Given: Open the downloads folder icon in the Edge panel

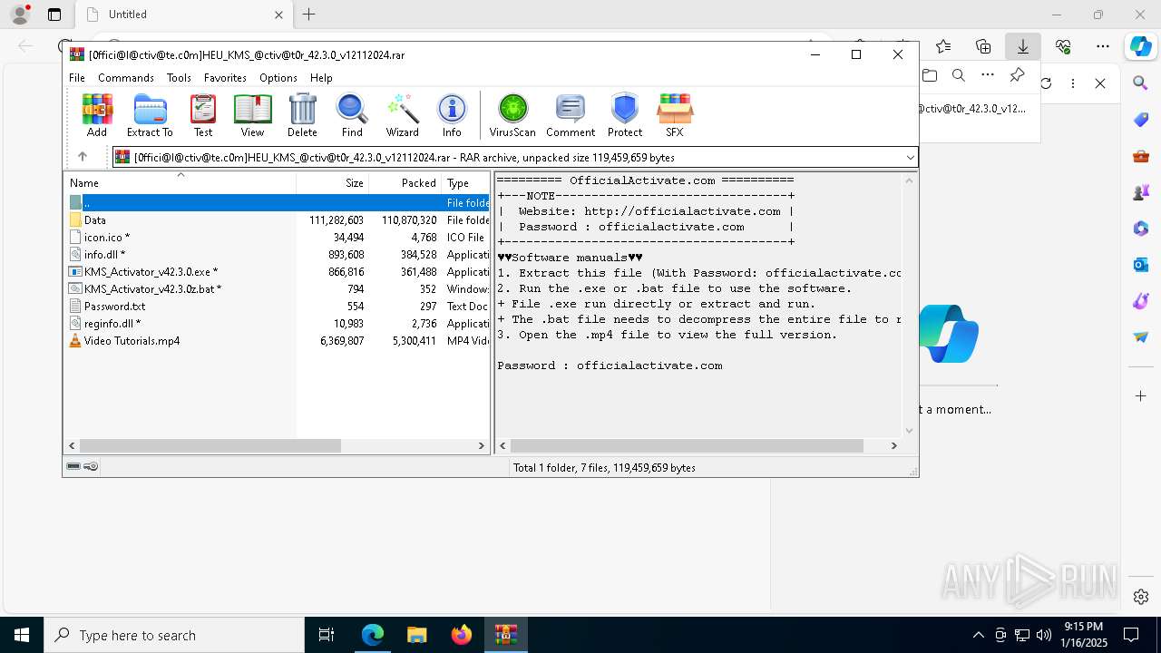Looking at the screenshot, I should (x=930, y=75).
